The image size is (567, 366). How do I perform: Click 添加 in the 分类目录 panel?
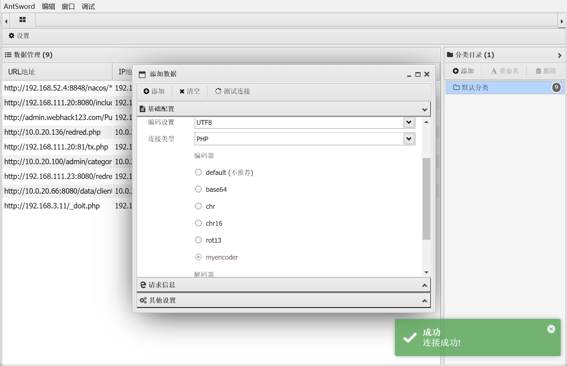(463, 71)
